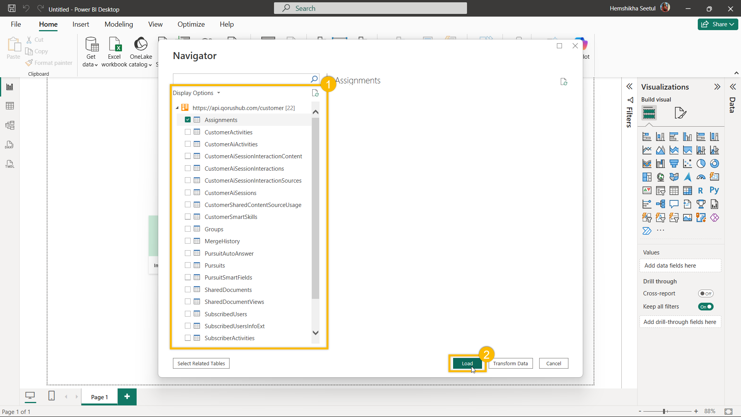Open the Share dropdown button
The width and height of the screenshot is (741, 417).
[x=717, y=24]
